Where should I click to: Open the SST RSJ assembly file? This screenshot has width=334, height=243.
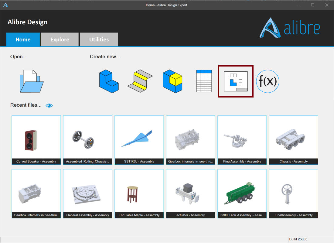click(139, 140)
